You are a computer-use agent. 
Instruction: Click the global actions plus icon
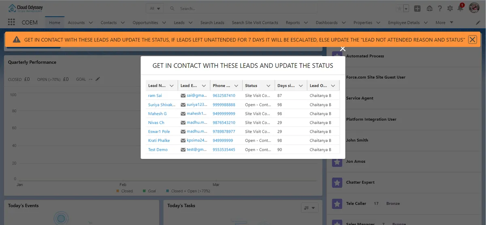tap(418, 8)
